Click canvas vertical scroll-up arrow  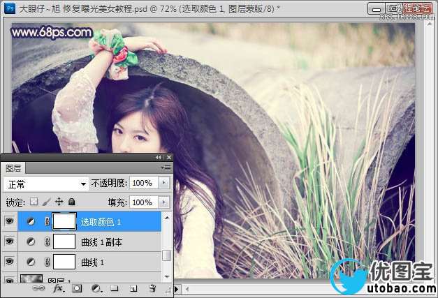pos(429,24)
